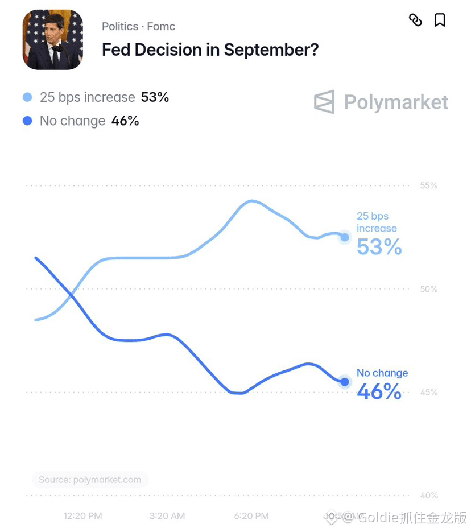Select the 6:20 PM time axis label
The width and height of the screenshot is (471, 532).
pos(251,516)
